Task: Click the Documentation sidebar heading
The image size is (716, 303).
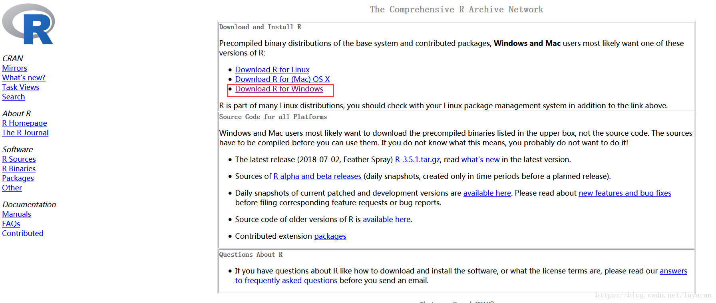Action: click(29, 205)
